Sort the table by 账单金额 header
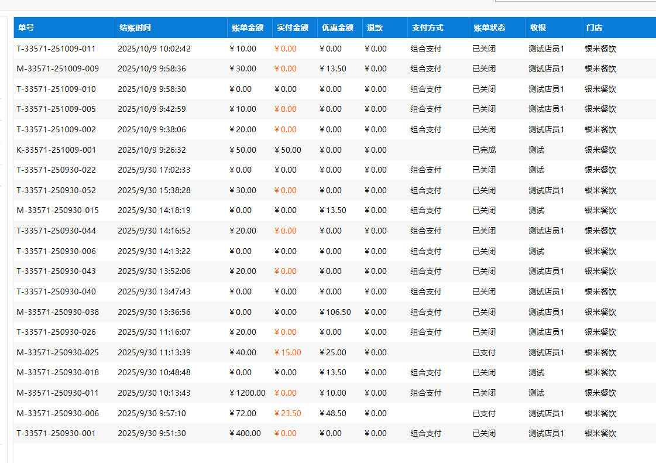This screenshot has height=463, width=656. (248, 28)
